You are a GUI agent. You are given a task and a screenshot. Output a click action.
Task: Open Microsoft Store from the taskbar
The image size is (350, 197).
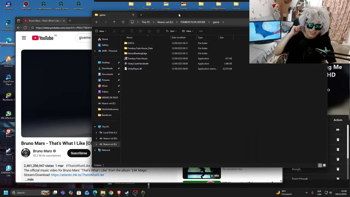click(x=79, y=193)
